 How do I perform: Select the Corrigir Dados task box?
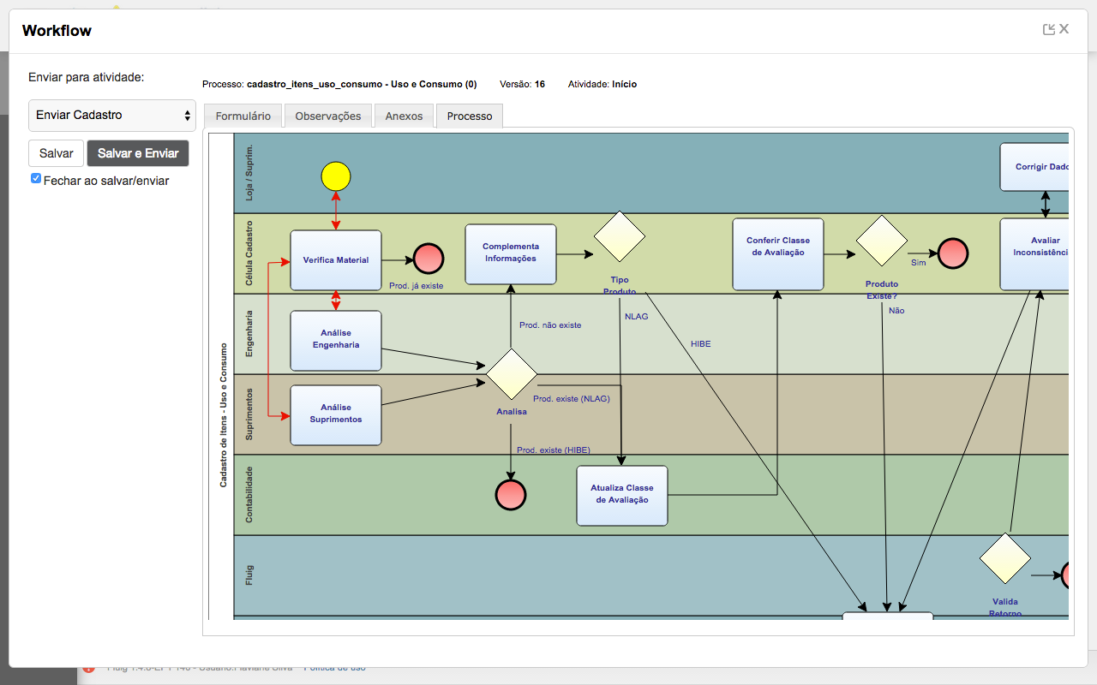click(x=1034, y=167)
